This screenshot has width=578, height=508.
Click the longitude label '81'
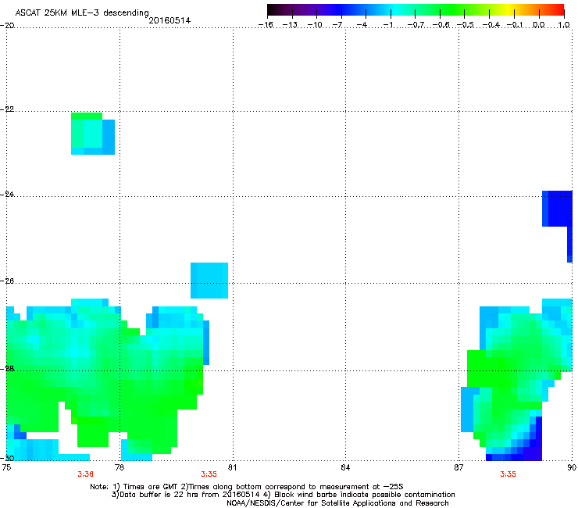pyautogui.click(x=232, y=467)
